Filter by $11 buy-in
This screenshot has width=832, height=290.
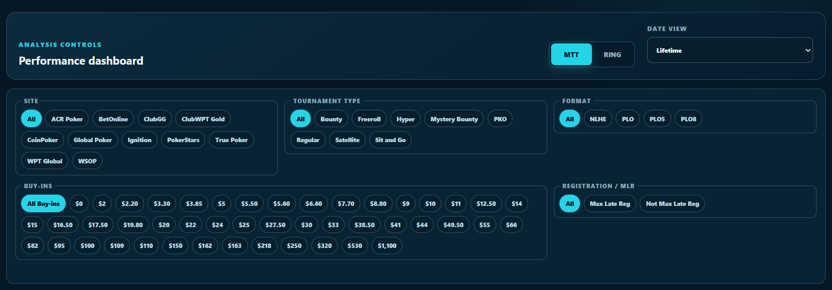coord(456,204)
